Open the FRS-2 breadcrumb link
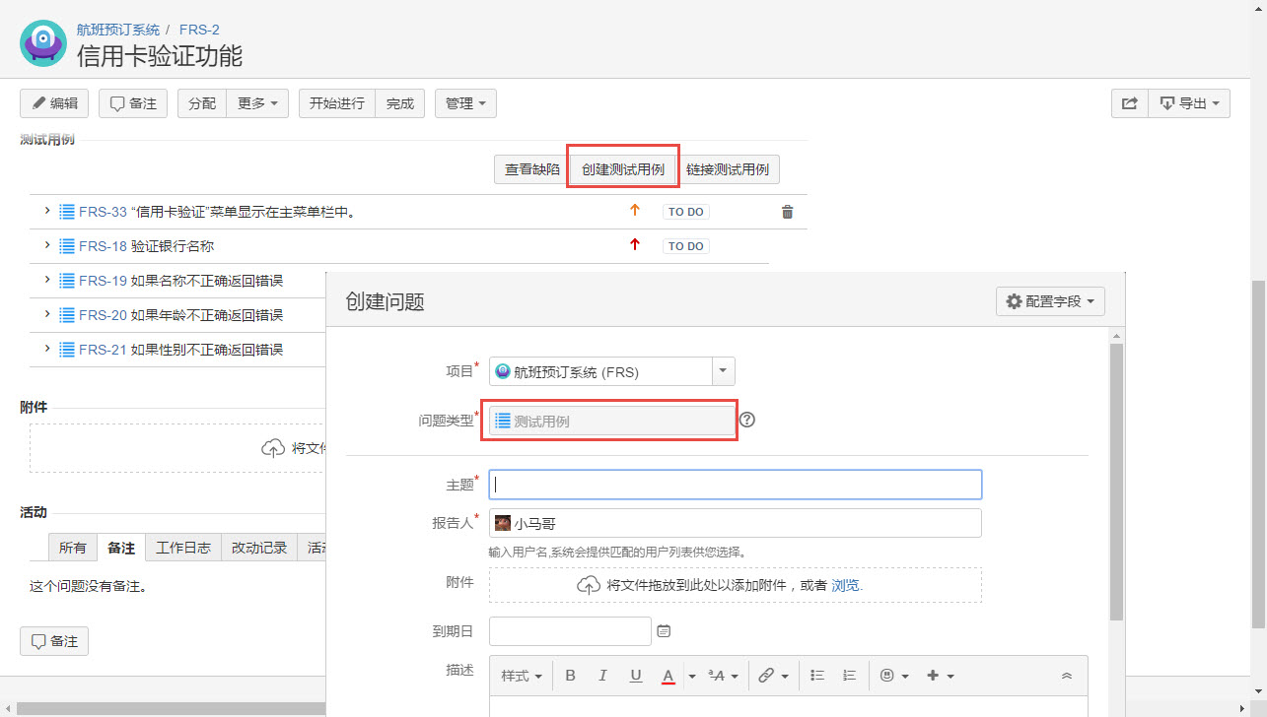This screenshot has width=1267, height=717. click(199, 30)
